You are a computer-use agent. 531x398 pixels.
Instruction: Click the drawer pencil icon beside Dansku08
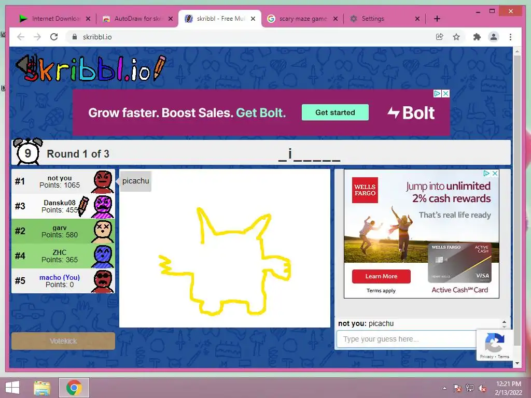tap(83, 206)
